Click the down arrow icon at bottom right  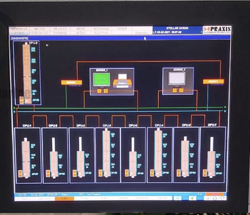pos(222,198)
